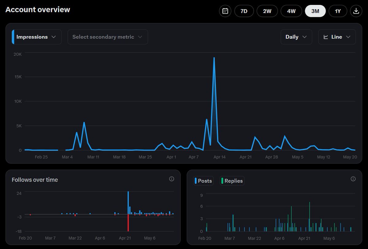Toggle the Posts series legend
This screenshot has width=368, height=249.
click(204, 181)
